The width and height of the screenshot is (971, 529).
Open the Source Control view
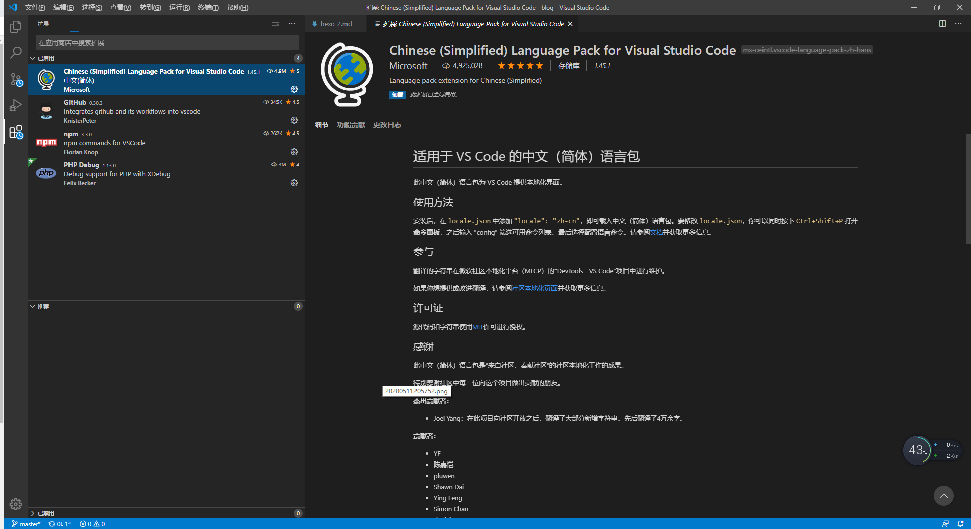pyautogui.click(x=16, y=79)
